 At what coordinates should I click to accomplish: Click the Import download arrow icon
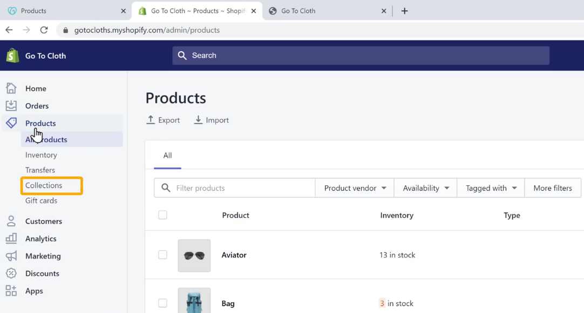point(198,120)
